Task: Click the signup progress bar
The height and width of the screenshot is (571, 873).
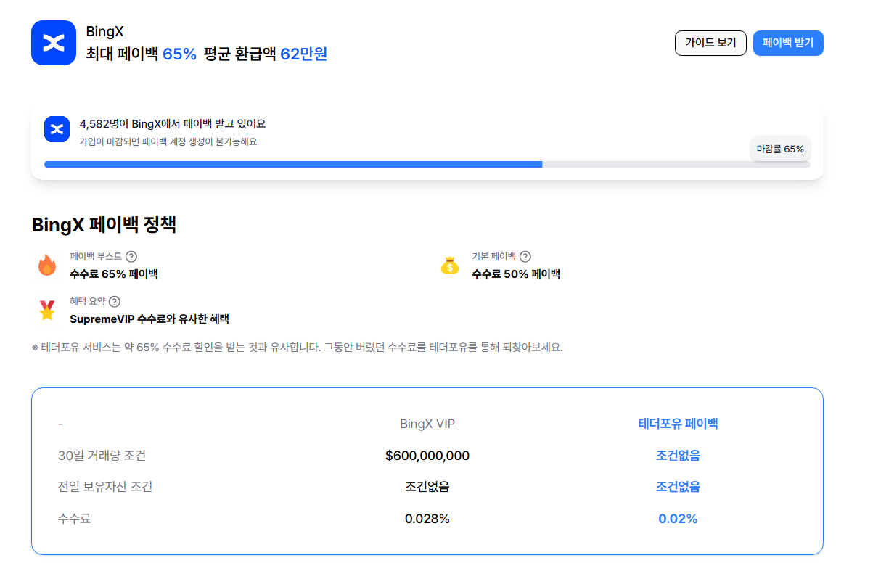Action: [427, 164]
